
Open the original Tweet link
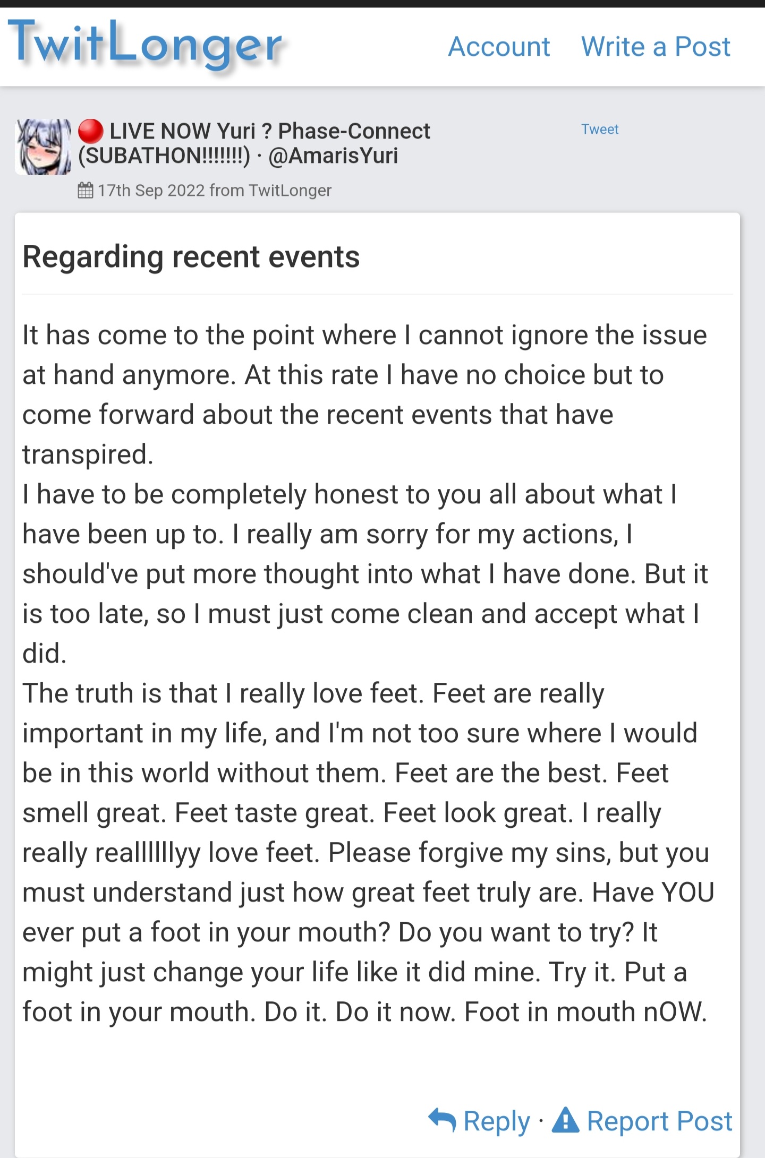[x=600, y=130]
